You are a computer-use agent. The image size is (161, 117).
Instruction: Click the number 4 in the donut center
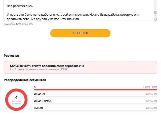coord(16,97)
